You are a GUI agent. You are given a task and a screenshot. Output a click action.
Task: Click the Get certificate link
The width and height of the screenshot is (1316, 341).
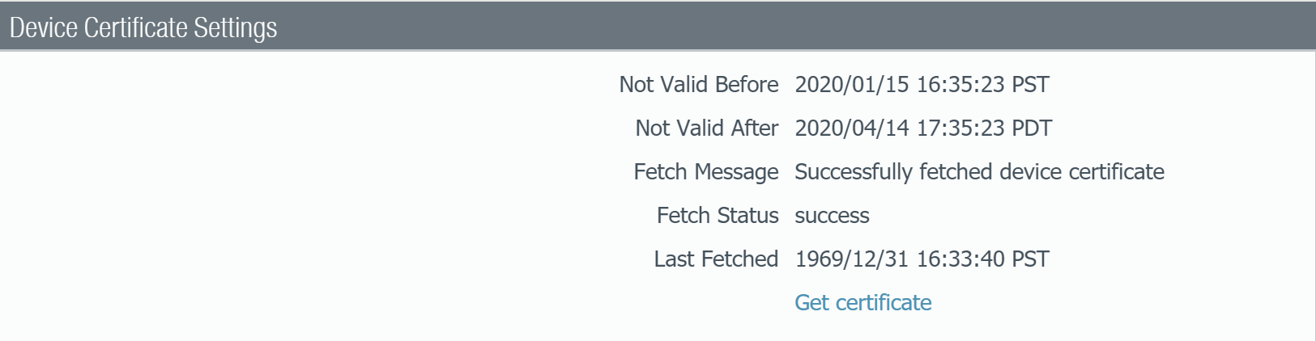[862, 303]
